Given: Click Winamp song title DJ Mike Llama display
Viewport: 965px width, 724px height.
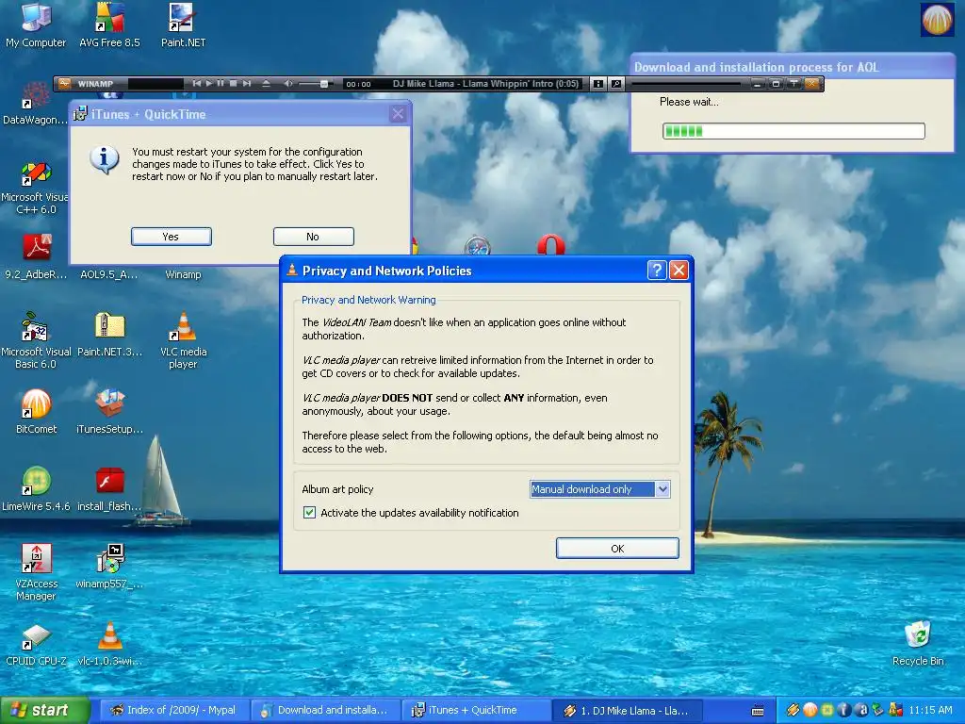Looking at the screenshot, I should [x=485, y=84].
